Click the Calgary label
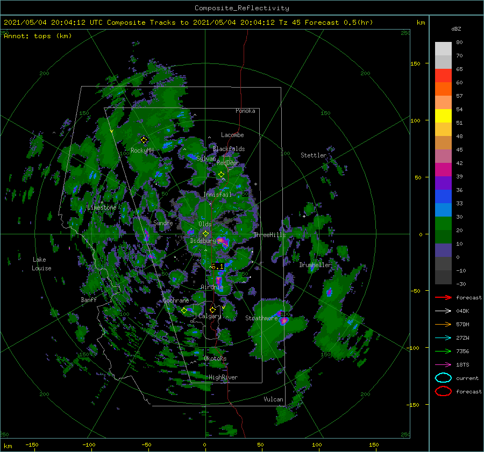 click(210, 316)
